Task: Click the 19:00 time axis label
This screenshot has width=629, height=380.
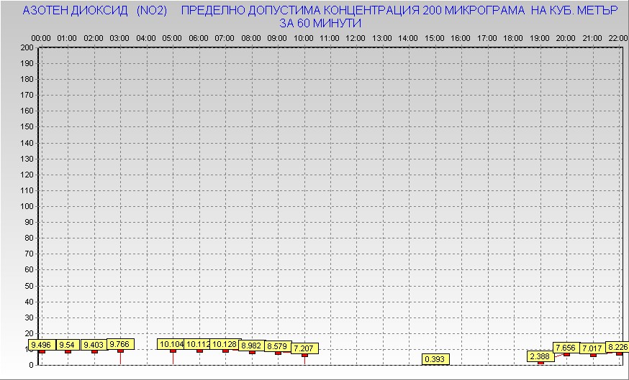Action: pos(539,37)
